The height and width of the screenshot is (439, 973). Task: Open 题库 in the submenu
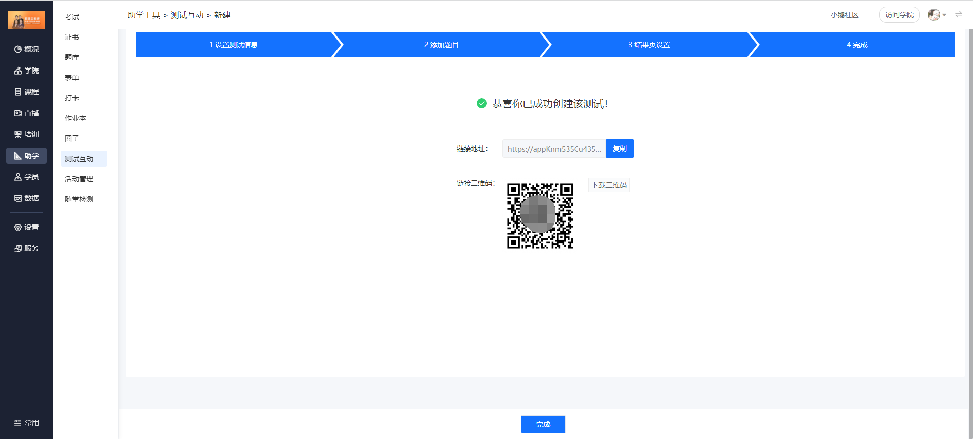(x=72, y=57)
